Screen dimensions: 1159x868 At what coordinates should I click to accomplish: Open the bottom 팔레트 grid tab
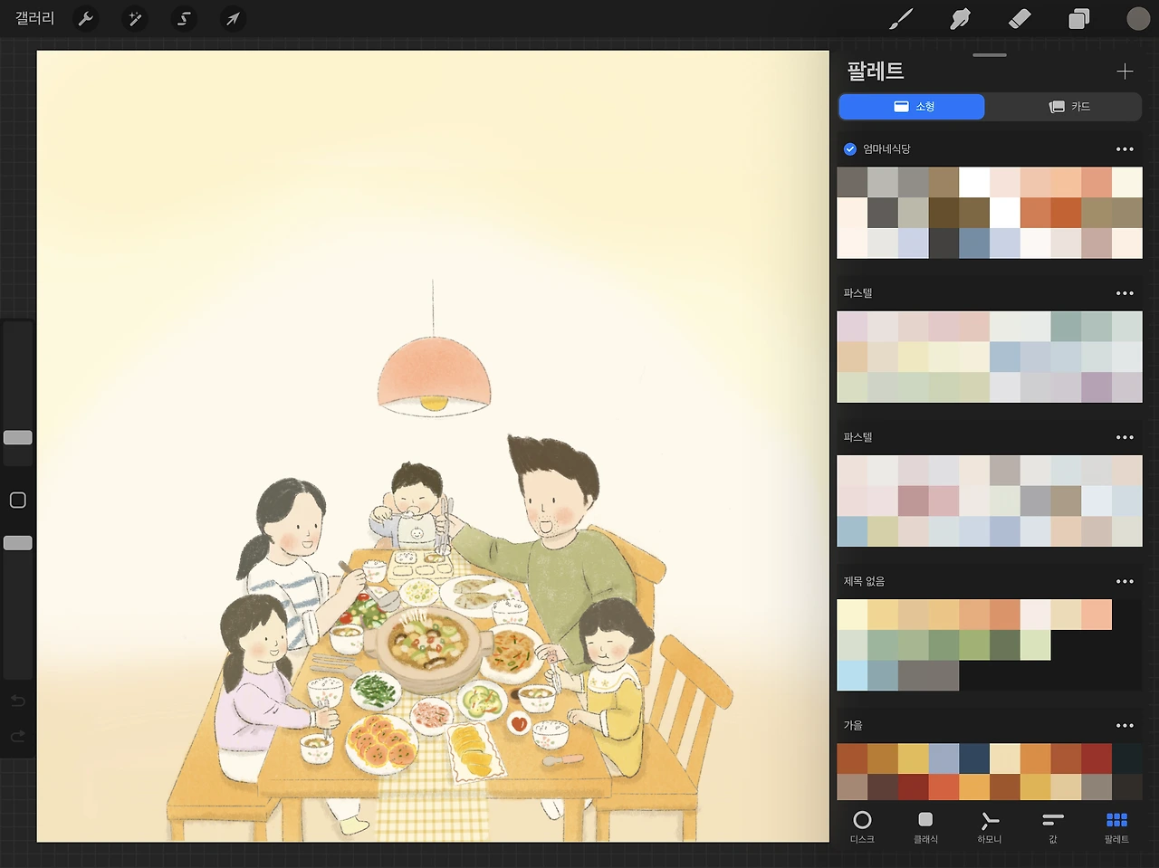point(1116,826)
